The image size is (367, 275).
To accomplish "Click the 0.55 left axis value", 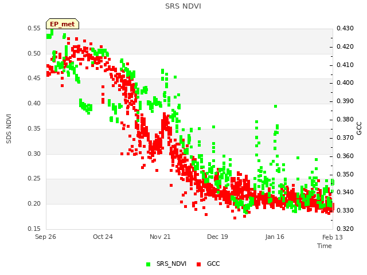I will (34, 28).
